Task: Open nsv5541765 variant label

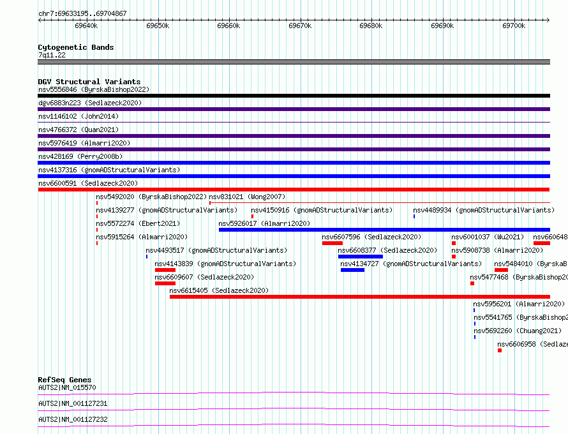Action: [x=521, y=317]
